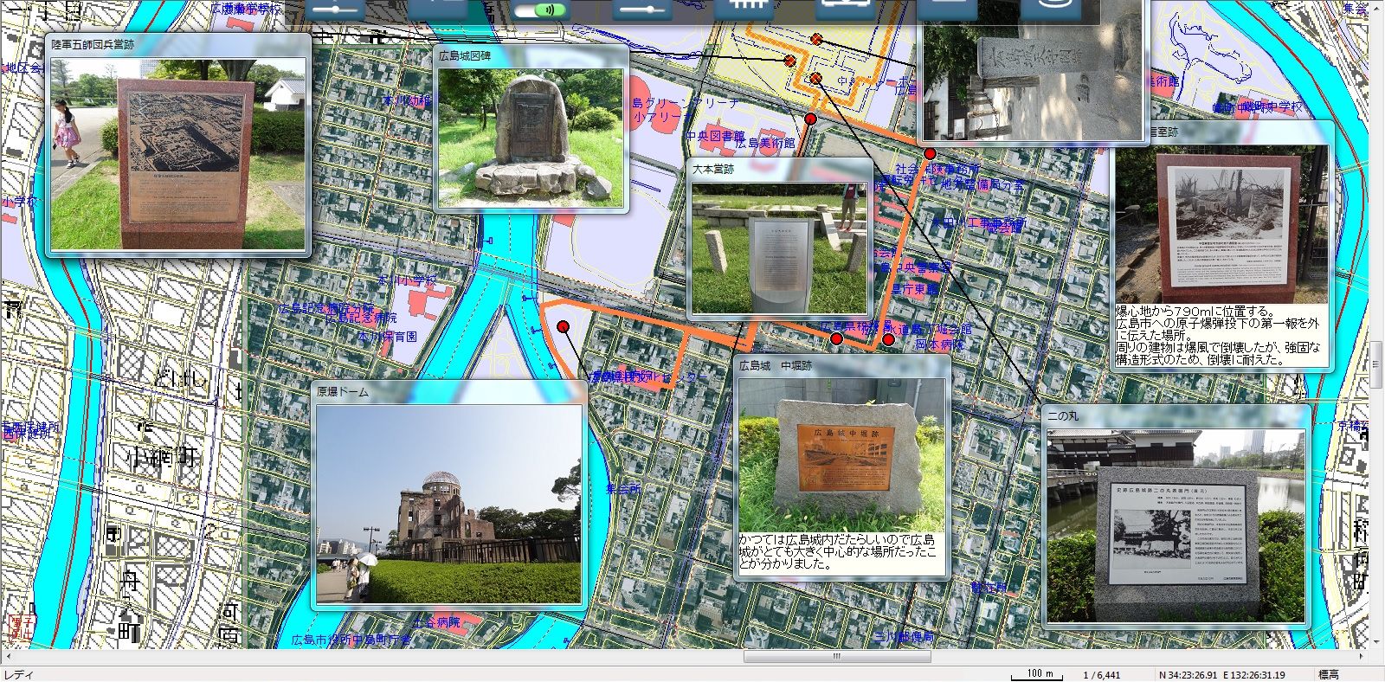Open the 広島城図碑 stone monument photo
The image size is (1385, 682).
click(x=530, y=135)
